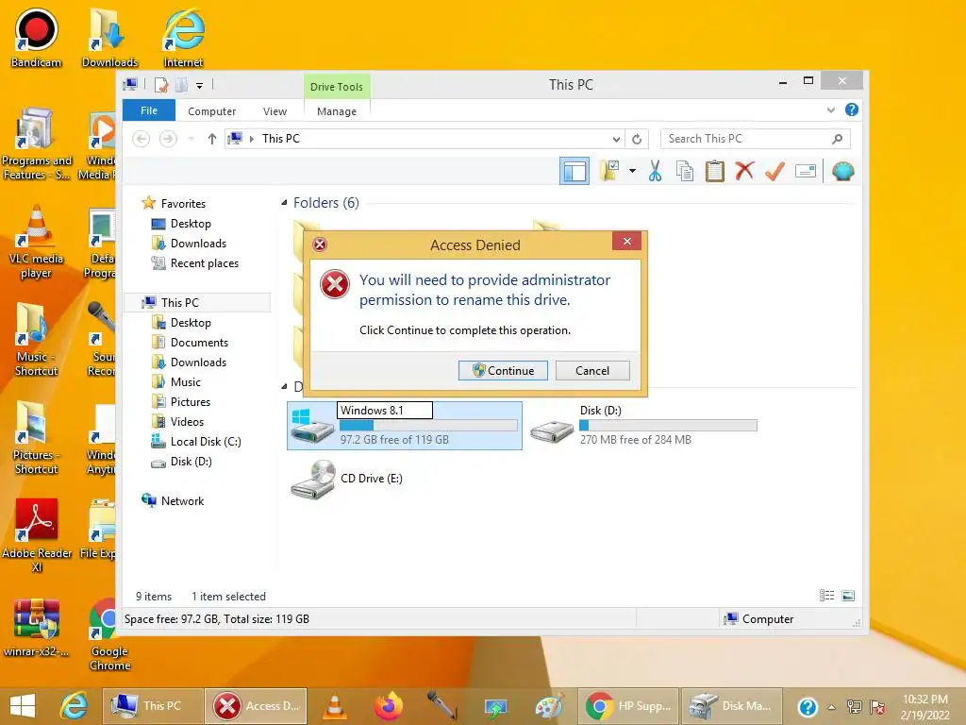Click the folder options toolbar icon

pos(608,171)
